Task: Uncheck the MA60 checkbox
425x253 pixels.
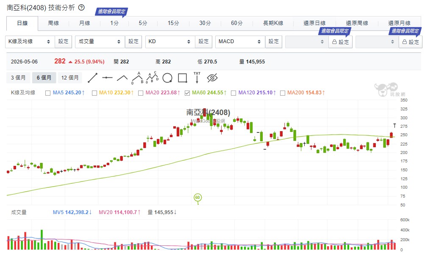Action: click(x=187, y=93)
